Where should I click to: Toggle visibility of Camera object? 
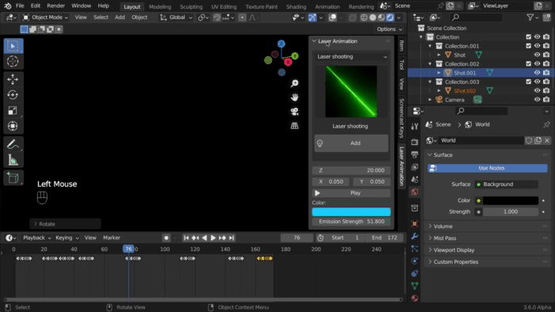(537, 100)
